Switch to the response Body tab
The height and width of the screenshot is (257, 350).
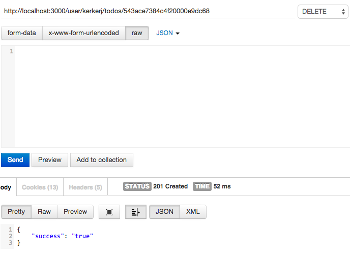(6, 187)
